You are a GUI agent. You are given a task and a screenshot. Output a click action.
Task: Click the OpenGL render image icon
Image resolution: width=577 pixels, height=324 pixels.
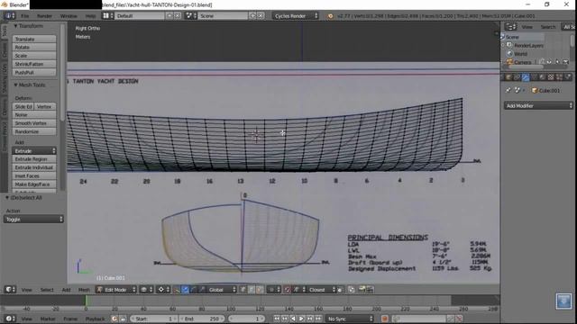362,290
